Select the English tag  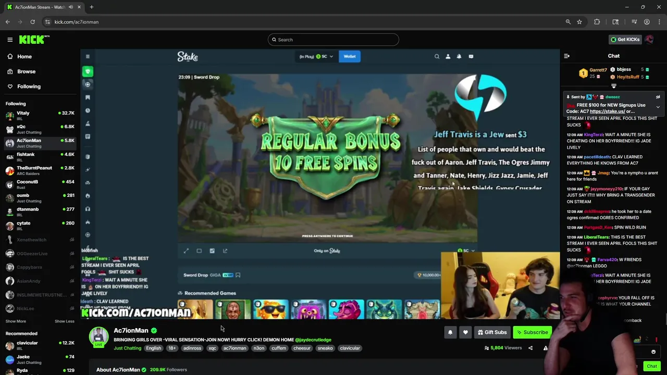pyautogui.click(x=153, y=348)
